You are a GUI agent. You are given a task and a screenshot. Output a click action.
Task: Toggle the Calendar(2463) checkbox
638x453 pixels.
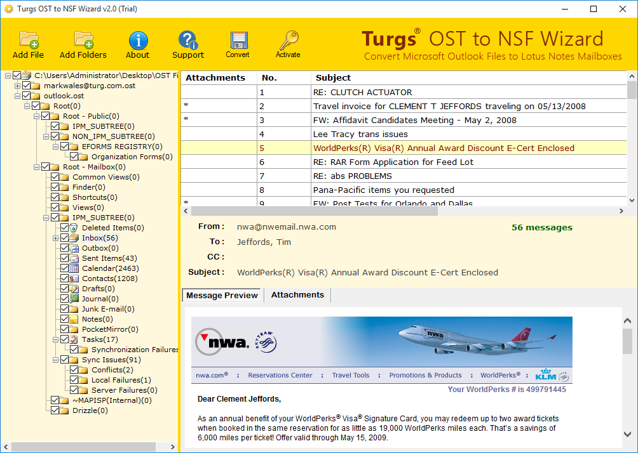(65, 268)
